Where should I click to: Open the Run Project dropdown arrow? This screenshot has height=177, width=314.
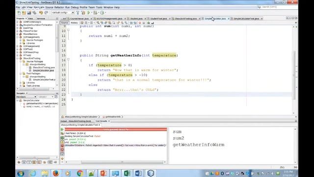click(92, 13)
